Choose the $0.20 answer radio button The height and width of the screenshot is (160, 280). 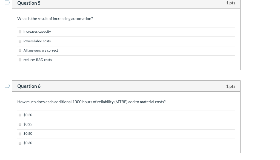pyautogui.click(x=20, y=115)
